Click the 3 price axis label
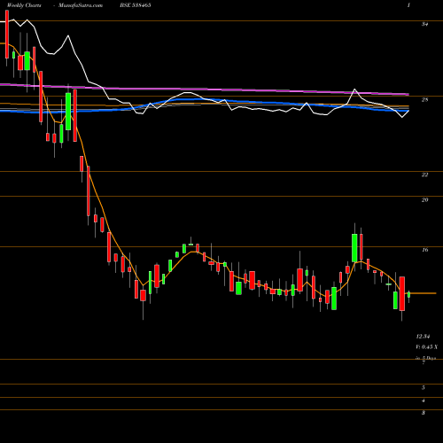 [x=424, y=413]
